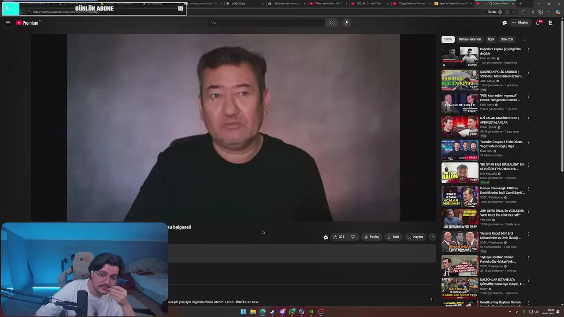Open Steam from taskbar
This screenshot has width=564, height=317.
click(272, 312)
